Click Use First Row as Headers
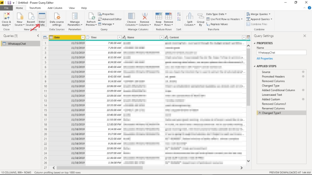Image resolution: width=312 pixels, height=175 pixels. tap(225, 19)
